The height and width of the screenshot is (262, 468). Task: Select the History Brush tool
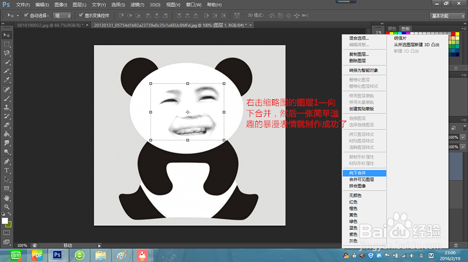(x=6, y=116)
